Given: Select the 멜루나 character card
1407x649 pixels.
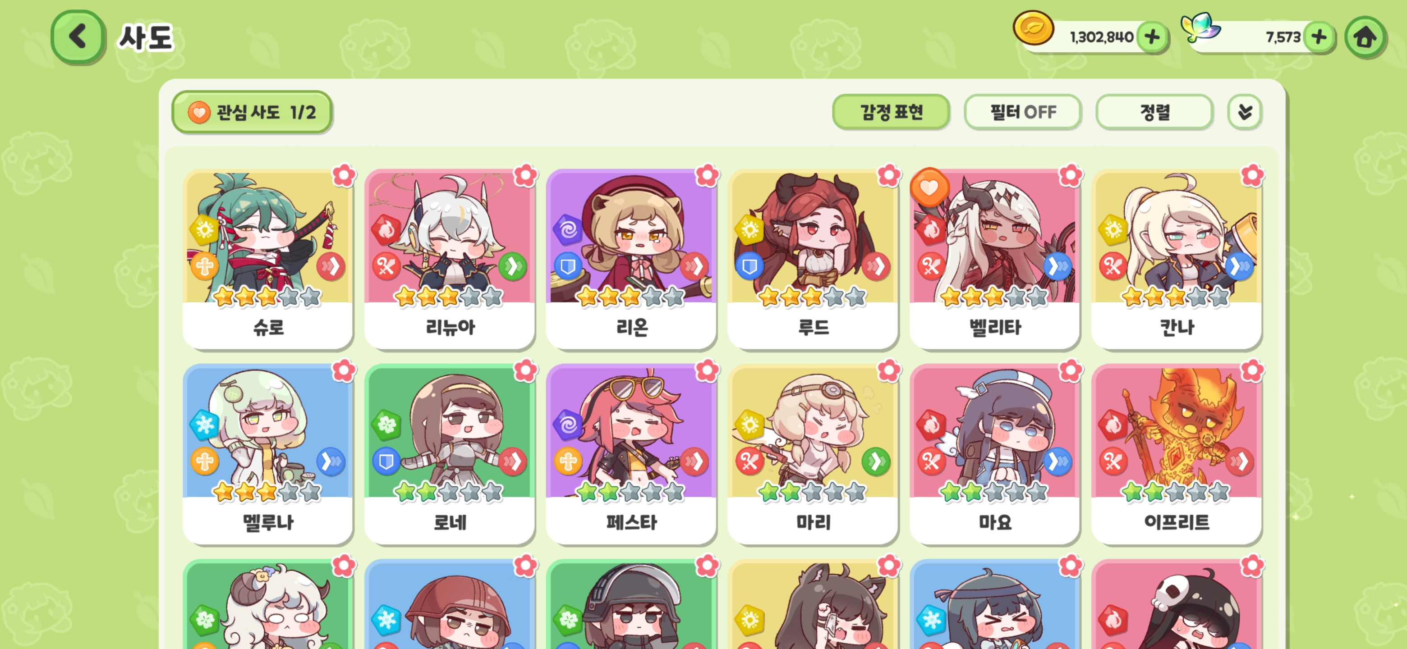Looking at the screenshot, I should pyautogui.click(x=267, y=454).
